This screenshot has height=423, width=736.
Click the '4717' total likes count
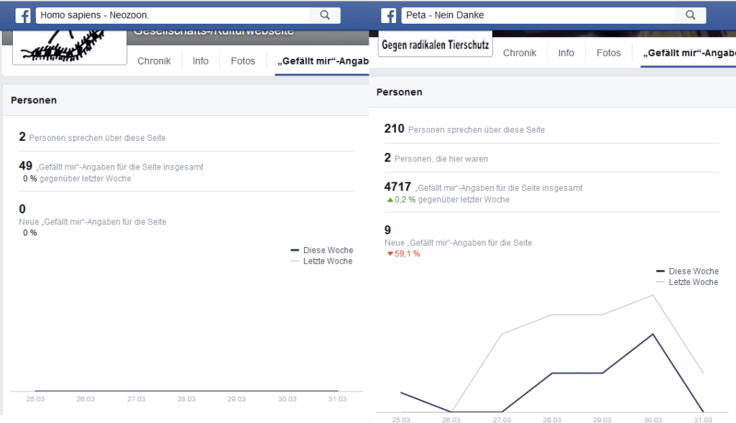coord(397,187)
